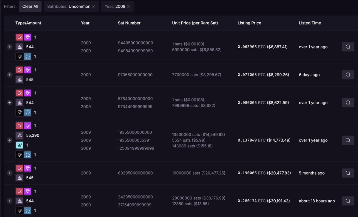Click listing price 0.063905 BTC ($6,887.41)
The width and height of the screenshot is (358, 217).
coord(263,47)
